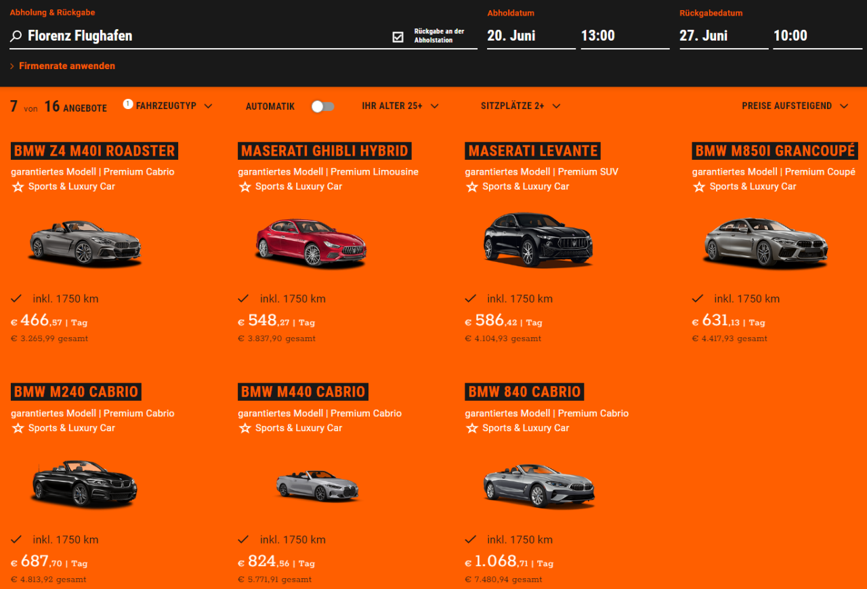
Task: Click the star icon on BMW M850i card
Action: [x=699, y=186]
